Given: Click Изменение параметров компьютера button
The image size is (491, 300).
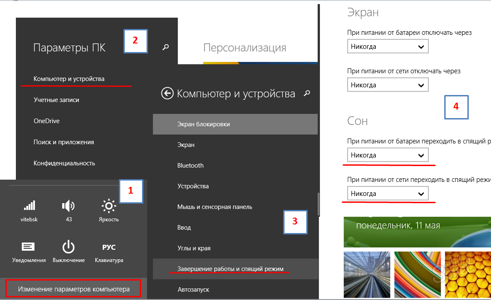Looking at the screenshot, I should 74,289.
